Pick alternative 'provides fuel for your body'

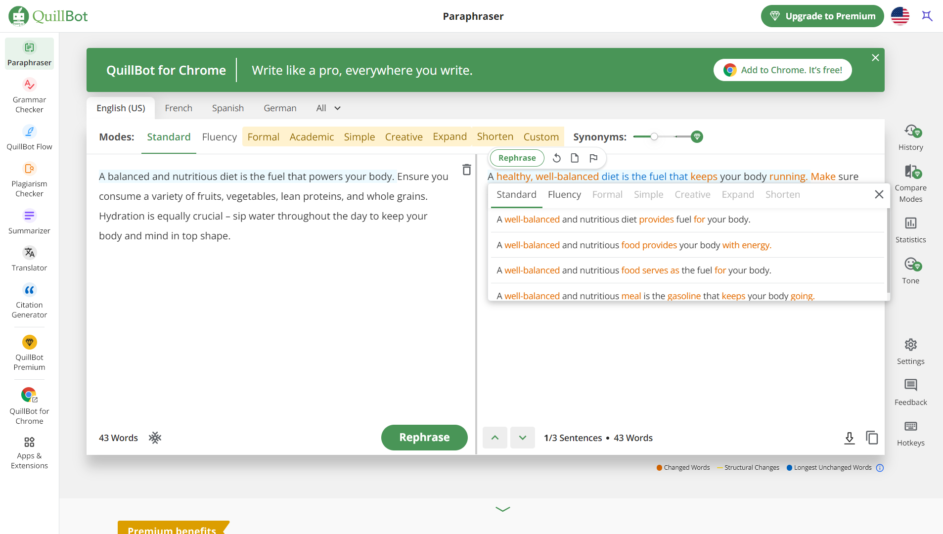[x=686, y=219]
